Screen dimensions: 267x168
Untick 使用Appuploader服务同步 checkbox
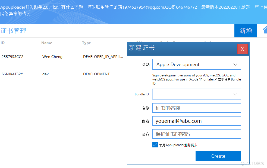(155, 145)
